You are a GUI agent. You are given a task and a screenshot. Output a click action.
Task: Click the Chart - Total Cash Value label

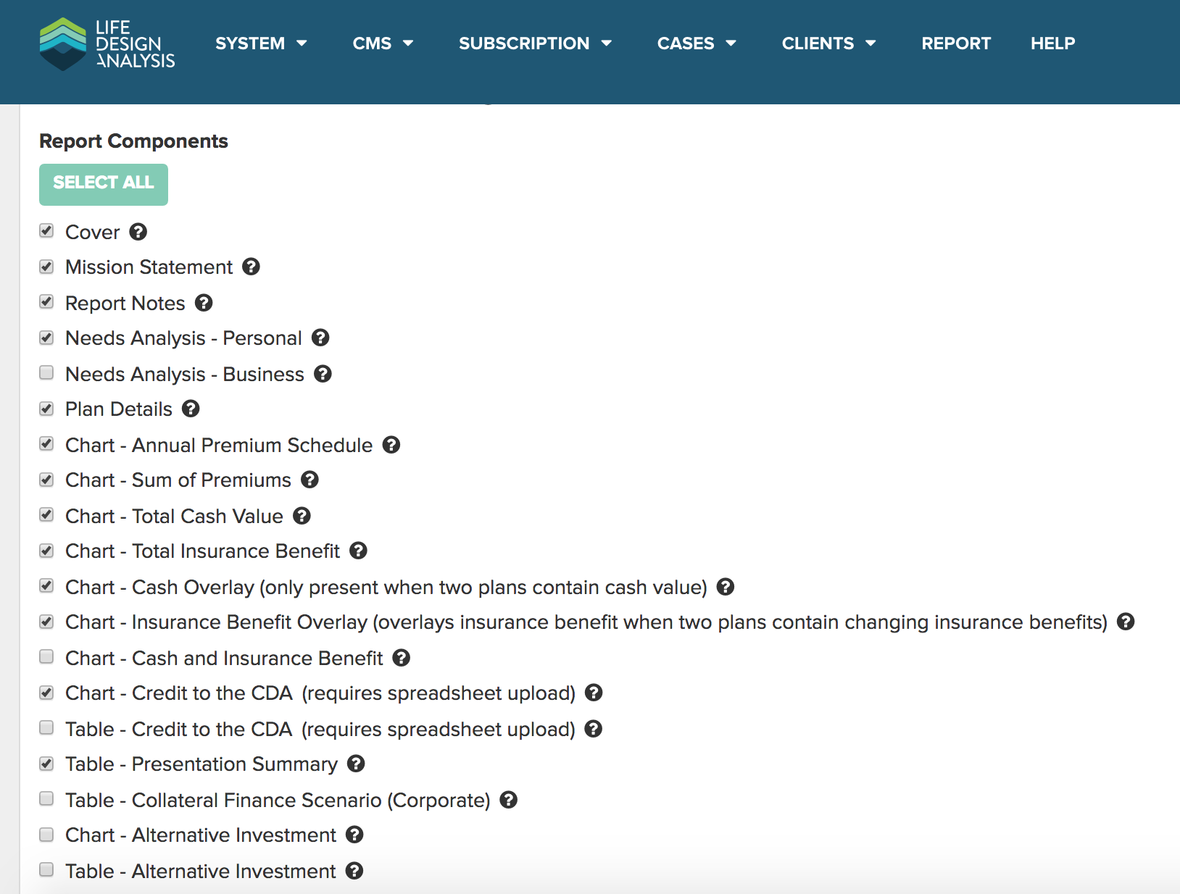click(174, 516)
